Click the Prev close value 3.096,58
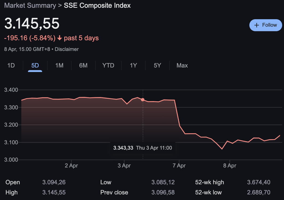Viewport: 284px width, 200px height. tap(163, 192)
